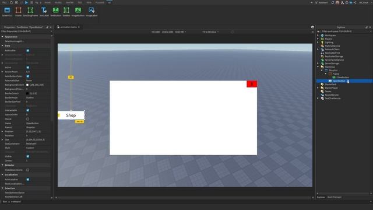This screenshot has height=210, width=373.
Task: Toggle the Visible checkbox
Action: pyautogui.click(x=28, y=156)
